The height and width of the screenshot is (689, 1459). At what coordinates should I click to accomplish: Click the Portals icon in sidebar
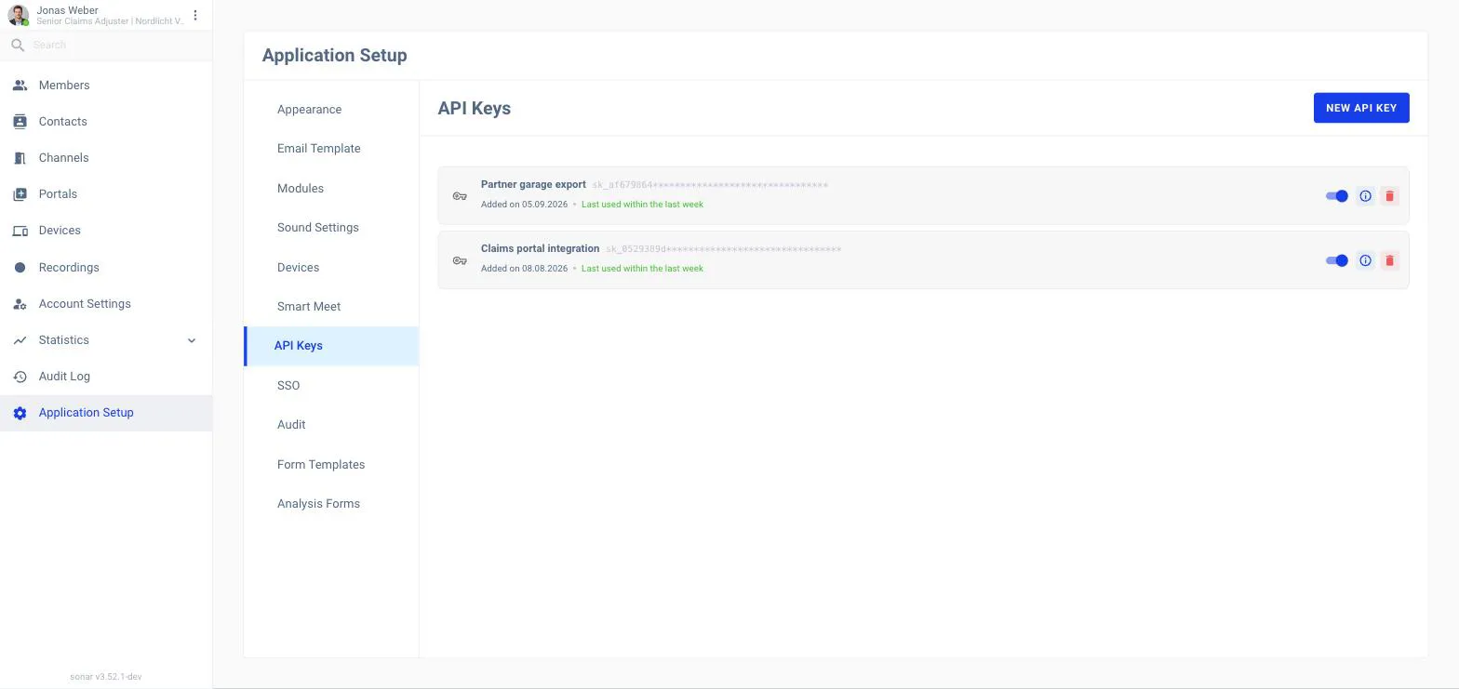pyautogui.click(x=20, y=194)
